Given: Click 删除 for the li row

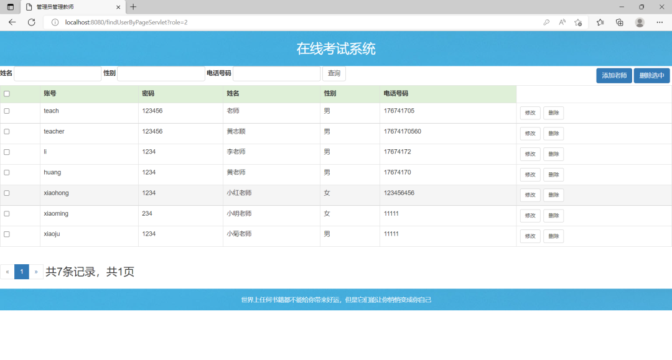Looking at the screenshot, I should click(554, 154).
